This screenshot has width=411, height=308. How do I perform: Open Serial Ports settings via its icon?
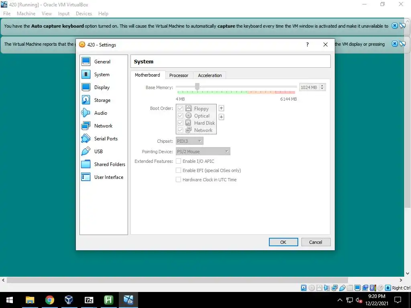tap(86, 138)
